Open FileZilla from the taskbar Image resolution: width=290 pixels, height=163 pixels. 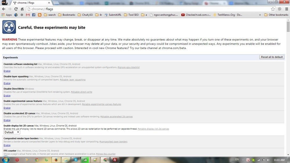[x=115, y=160]
